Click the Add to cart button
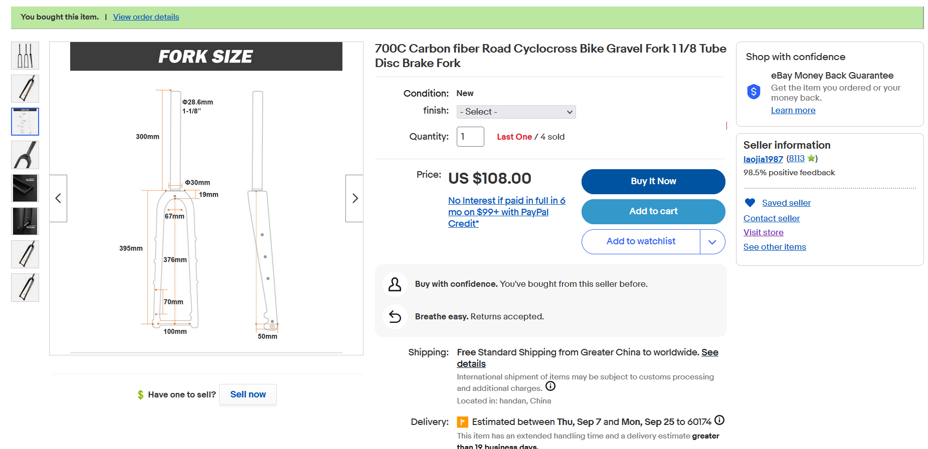The height and width of the screenshot is (449, 928). (653, 211)
